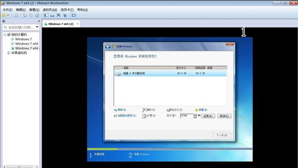Close the Windows 7 x64 (2) tab
The width and height of the screenshot is (298, 168).
pyautogui.click(x=77, y=24)
